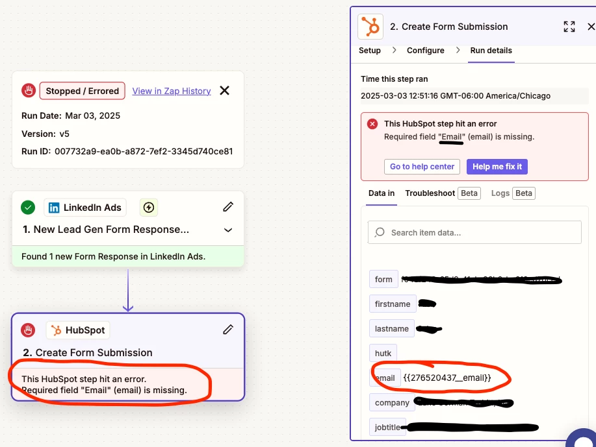
Task: Click the search magnifier icon
Action: pos(380,232)
